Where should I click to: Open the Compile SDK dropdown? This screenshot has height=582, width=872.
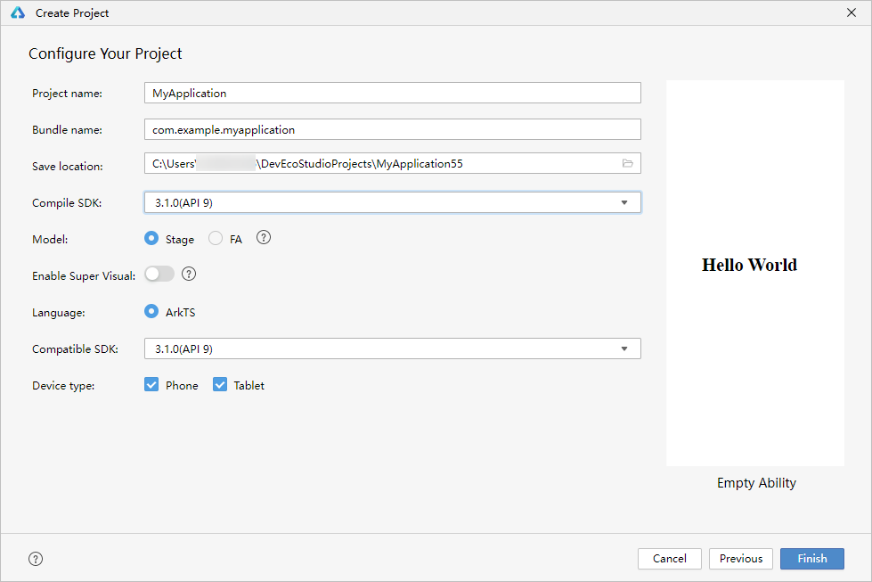coord(623,202)
